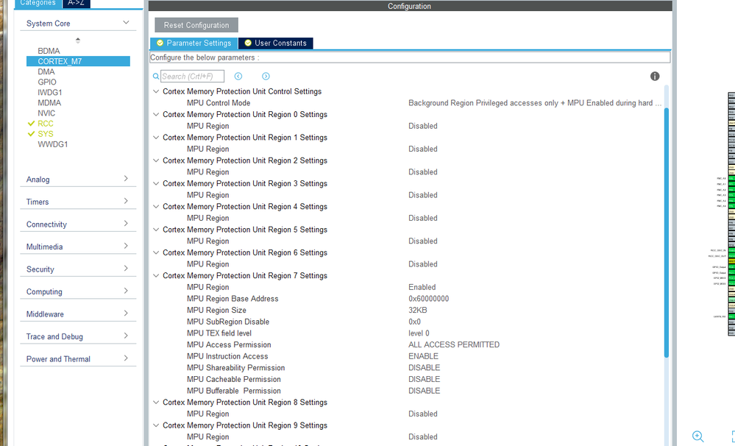Collapse MPU Control Settings group

156,91
